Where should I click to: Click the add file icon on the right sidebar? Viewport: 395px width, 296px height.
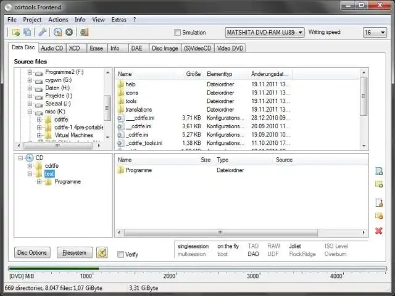point(379,171)
